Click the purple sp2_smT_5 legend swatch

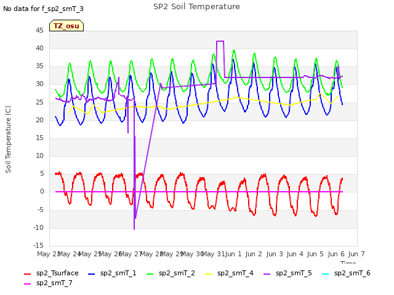pyautogui.click(x=267, y=274)
